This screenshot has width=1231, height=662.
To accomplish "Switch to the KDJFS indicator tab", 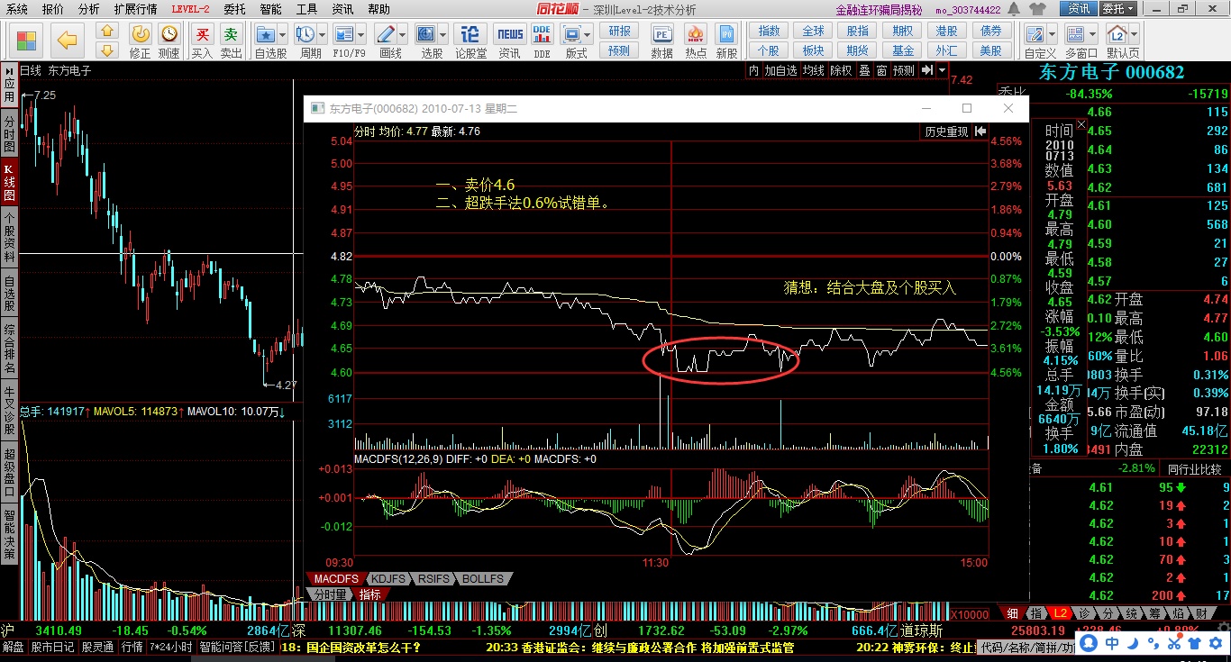I will 388,578.
